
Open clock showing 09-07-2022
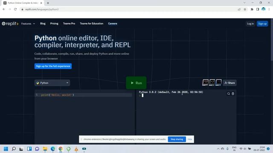point(259,149)
